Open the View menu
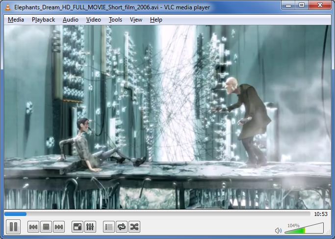Screen dimensions: 335x239 point(136,20)
